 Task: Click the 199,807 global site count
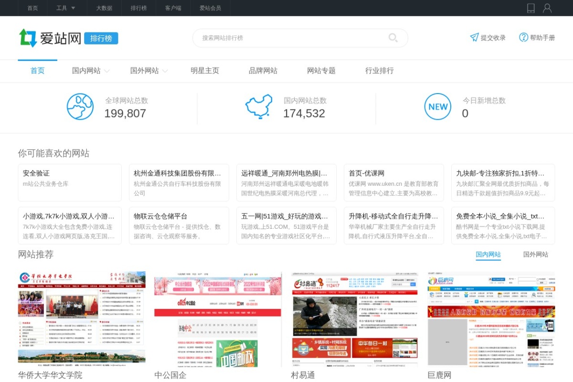point(125,114)
